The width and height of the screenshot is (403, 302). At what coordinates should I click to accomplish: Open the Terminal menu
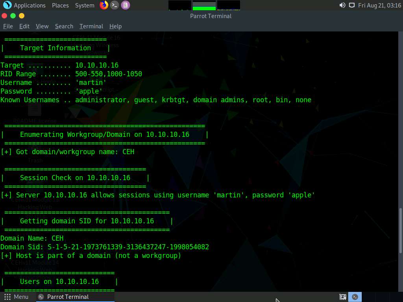pos(91,26)
